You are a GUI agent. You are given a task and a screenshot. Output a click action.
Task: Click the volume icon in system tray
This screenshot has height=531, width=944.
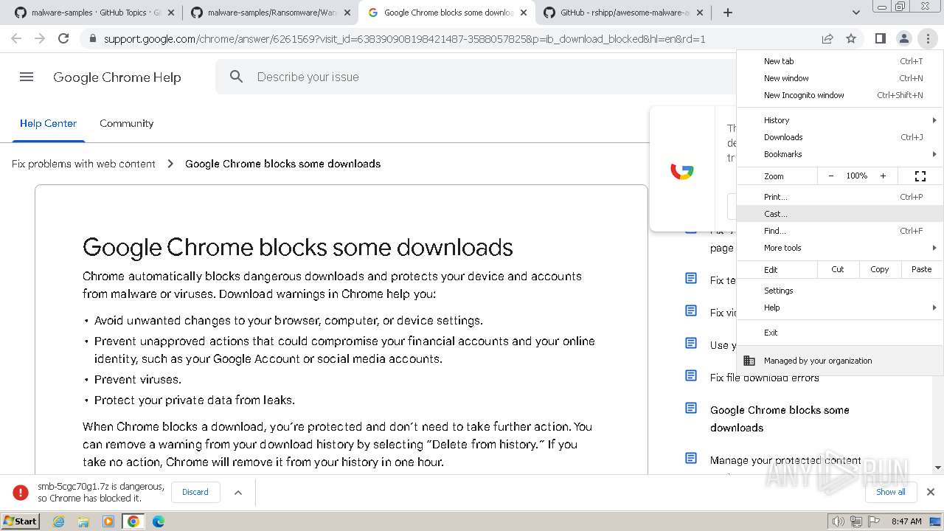(838, 521)
